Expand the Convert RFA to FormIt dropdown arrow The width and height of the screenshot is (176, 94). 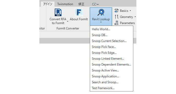point(68,21)
